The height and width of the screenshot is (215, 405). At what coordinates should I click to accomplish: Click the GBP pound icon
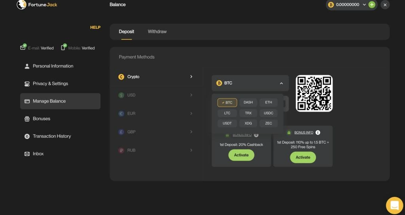(x=121, y=132)
